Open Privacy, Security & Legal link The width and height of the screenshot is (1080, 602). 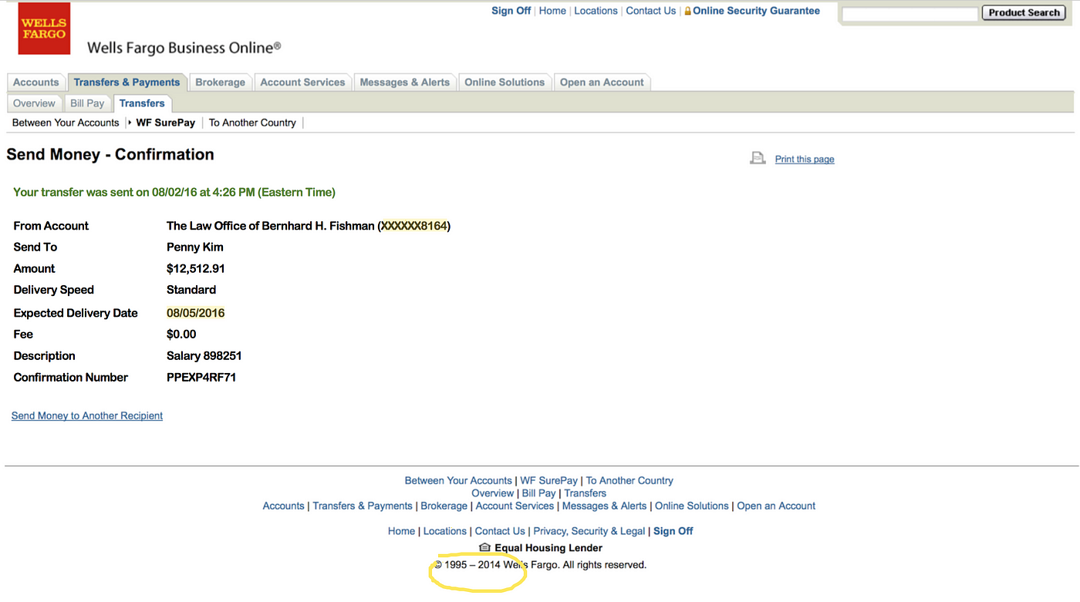coord(589,531)
